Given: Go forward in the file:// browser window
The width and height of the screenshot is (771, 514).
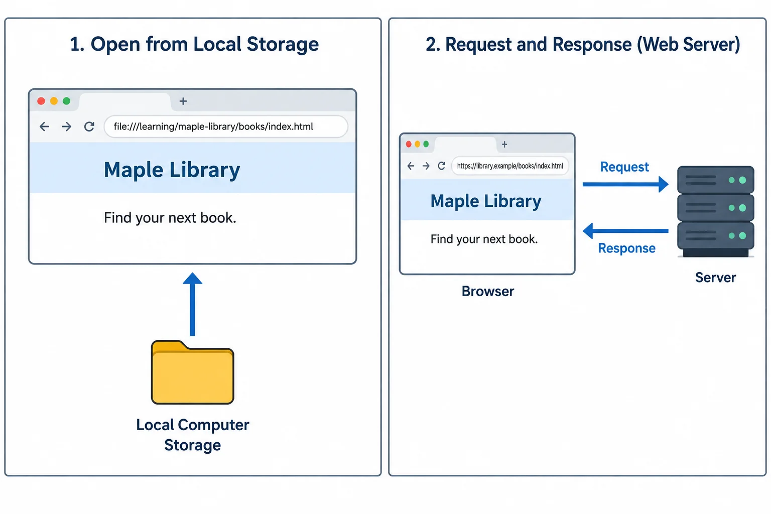Looking at the screenshot, I should click(x=66, y=126).
